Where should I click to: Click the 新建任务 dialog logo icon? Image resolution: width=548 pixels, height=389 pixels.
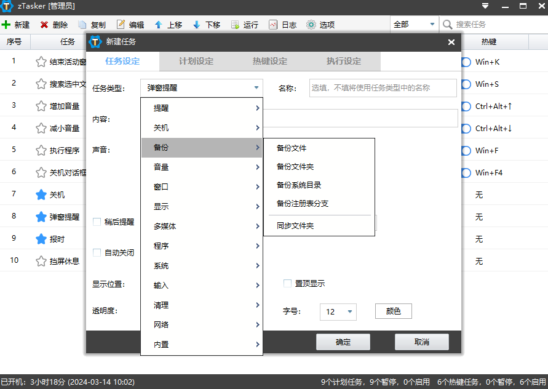[95, 42]
